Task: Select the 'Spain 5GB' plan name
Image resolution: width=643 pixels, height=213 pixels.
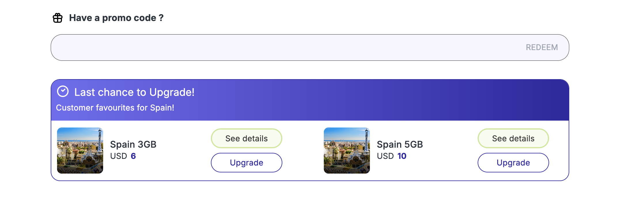Action: (x=400, y=144)
